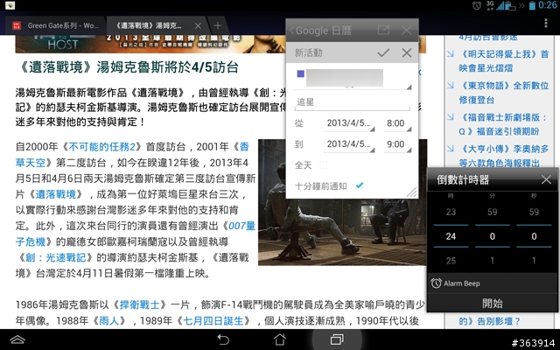Tap the Android back navigation button
The height and width of the screenshot is (350, 560).
(223, 339)
